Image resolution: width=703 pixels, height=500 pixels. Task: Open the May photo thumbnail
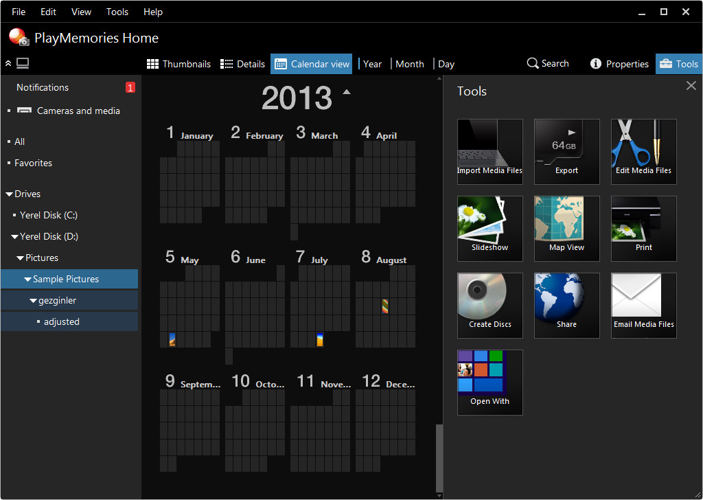[x=172, y=339]
